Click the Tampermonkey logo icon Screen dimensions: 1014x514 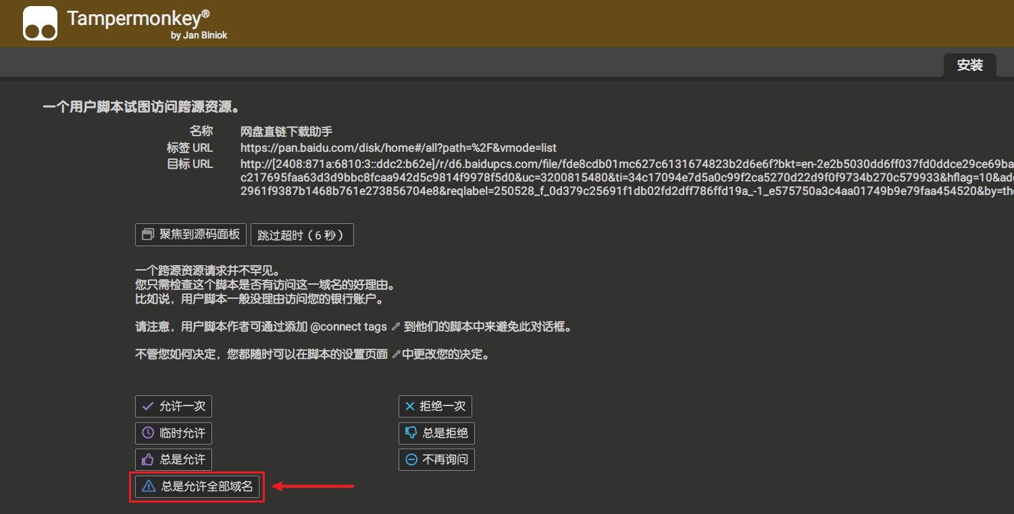40,23
